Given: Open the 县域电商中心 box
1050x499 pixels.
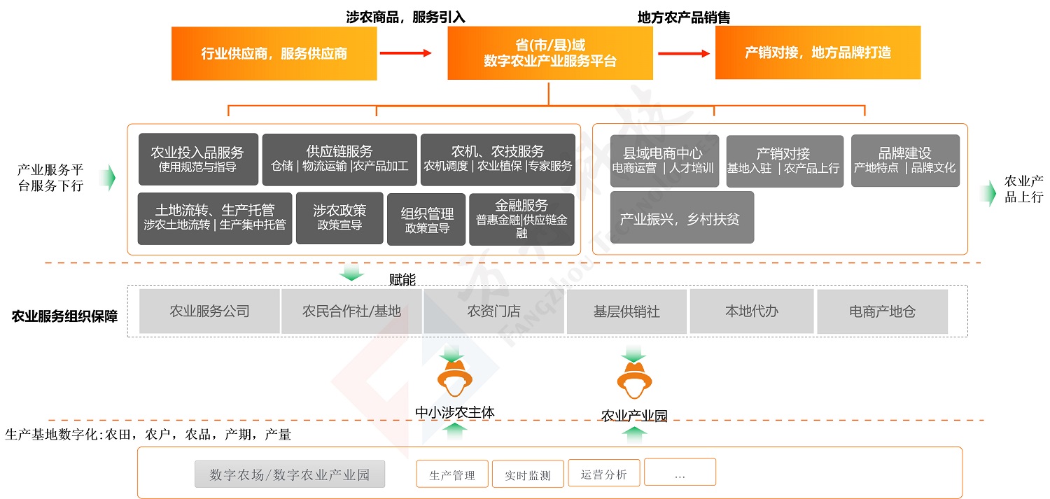Looking at the screenshot, I should point(664,161).
